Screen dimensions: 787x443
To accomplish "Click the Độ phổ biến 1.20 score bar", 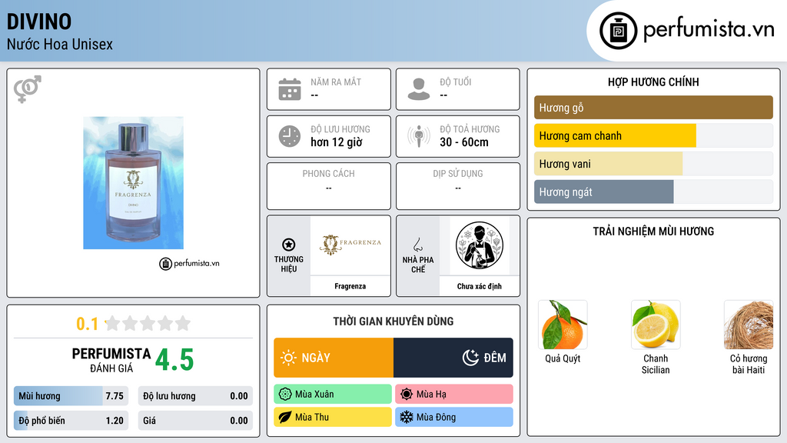I will pos(71,421).
